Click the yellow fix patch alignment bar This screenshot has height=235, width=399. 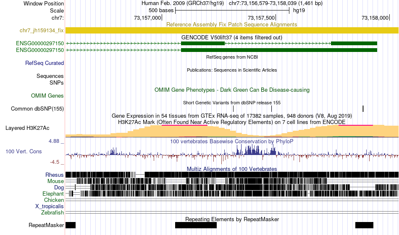click(232, 31)
